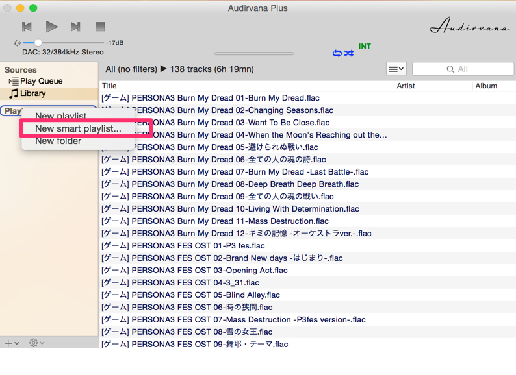516x375 pixels.
Task: Click the track progress bar
Action: [x=253, y=53]
